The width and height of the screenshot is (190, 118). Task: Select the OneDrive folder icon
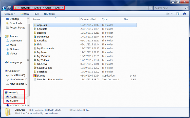[35, 64]
